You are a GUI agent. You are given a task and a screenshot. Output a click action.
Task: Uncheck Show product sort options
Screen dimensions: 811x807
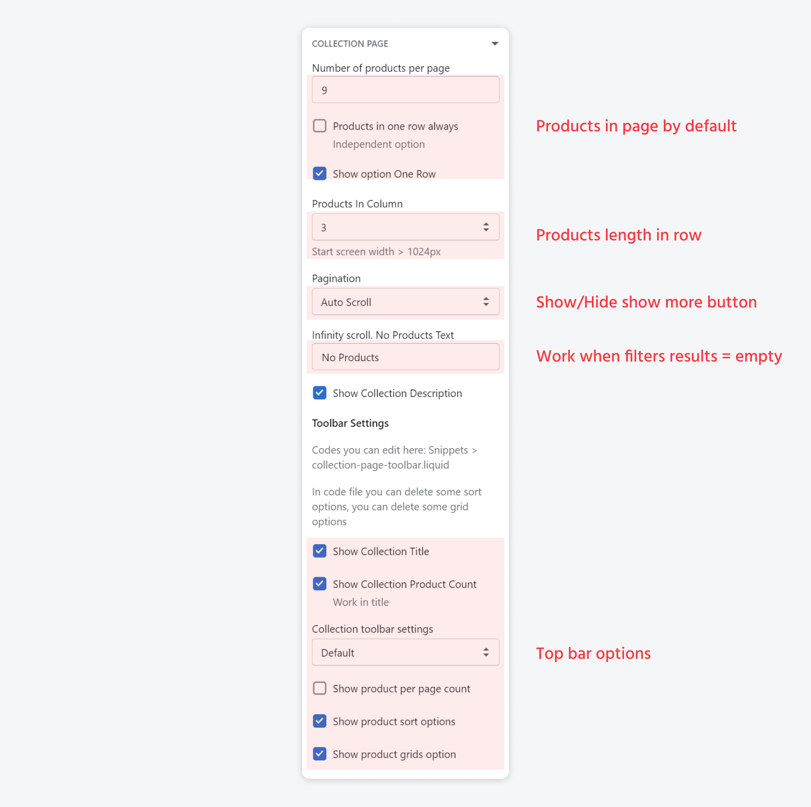tap(320, 721)
